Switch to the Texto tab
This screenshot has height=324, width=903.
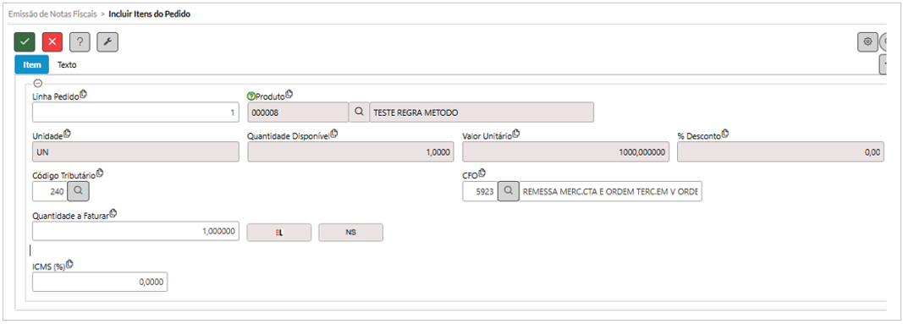click(67, 65)
